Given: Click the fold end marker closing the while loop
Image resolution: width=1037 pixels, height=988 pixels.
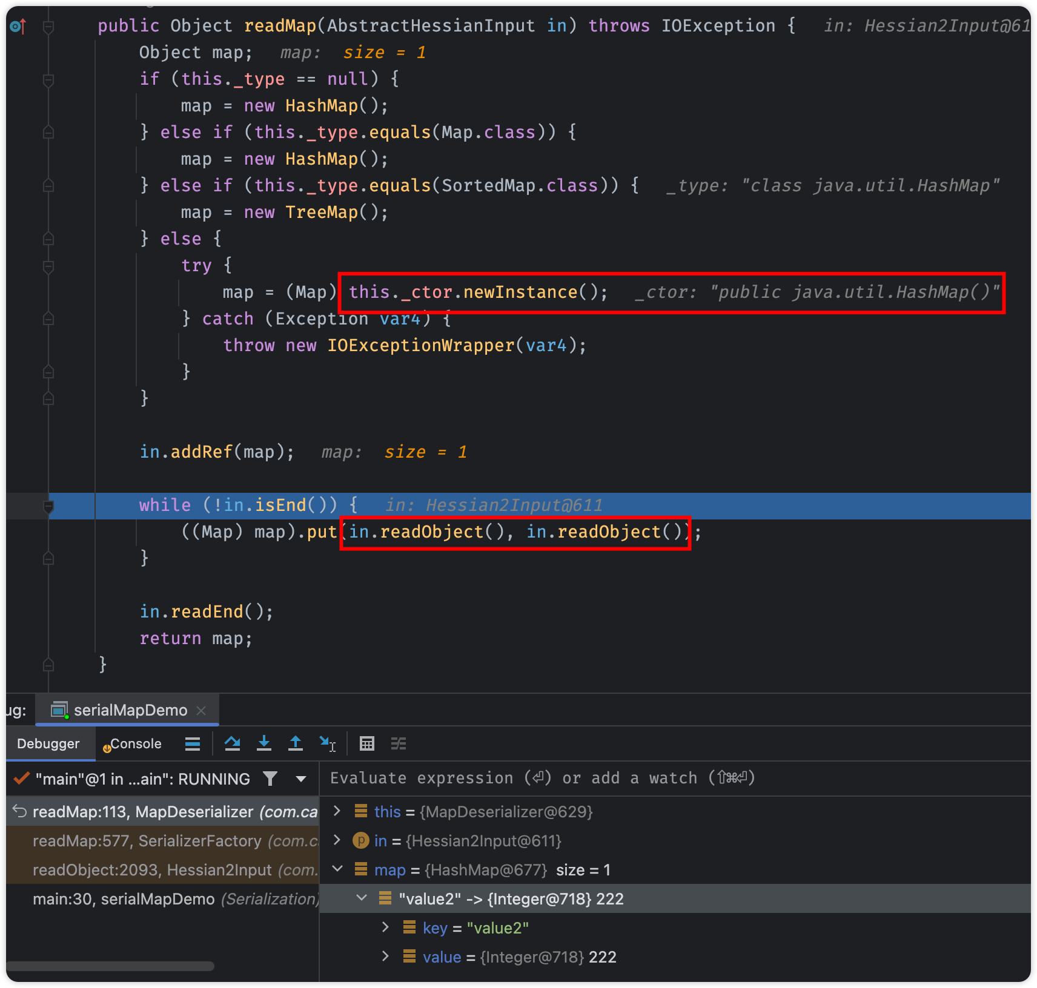Looking at the screenshot, I should click(48, 558).
